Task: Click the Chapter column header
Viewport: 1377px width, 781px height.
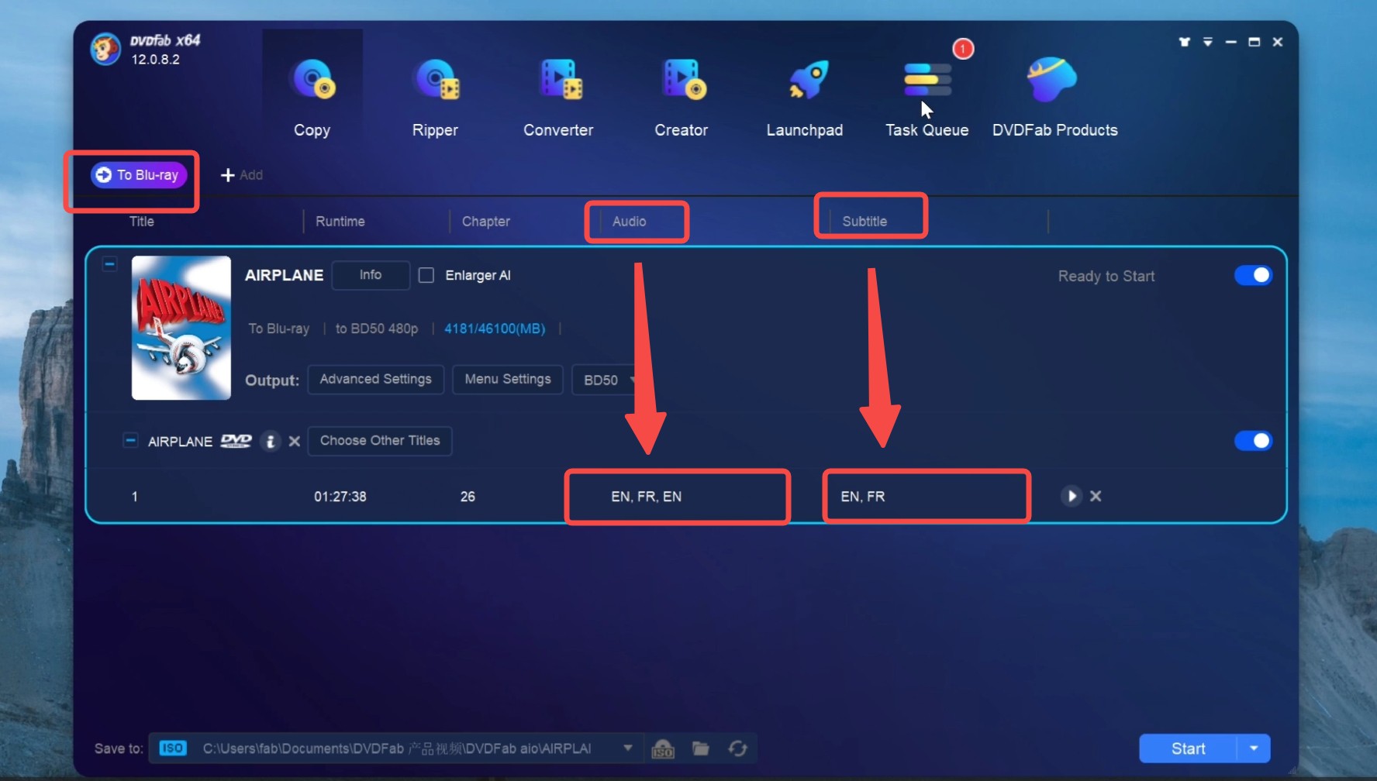Action: tap(486, 222)
